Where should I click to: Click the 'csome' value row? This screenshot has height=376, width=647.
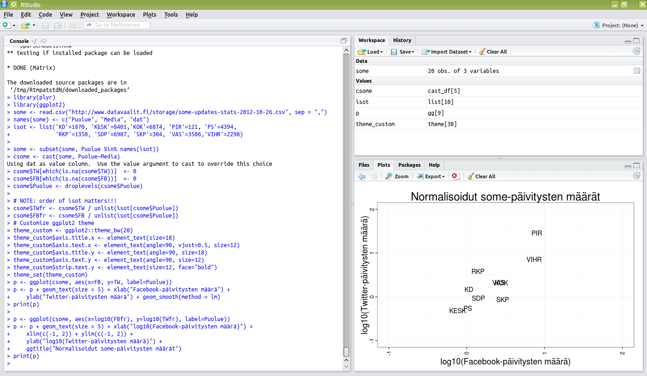499,91
